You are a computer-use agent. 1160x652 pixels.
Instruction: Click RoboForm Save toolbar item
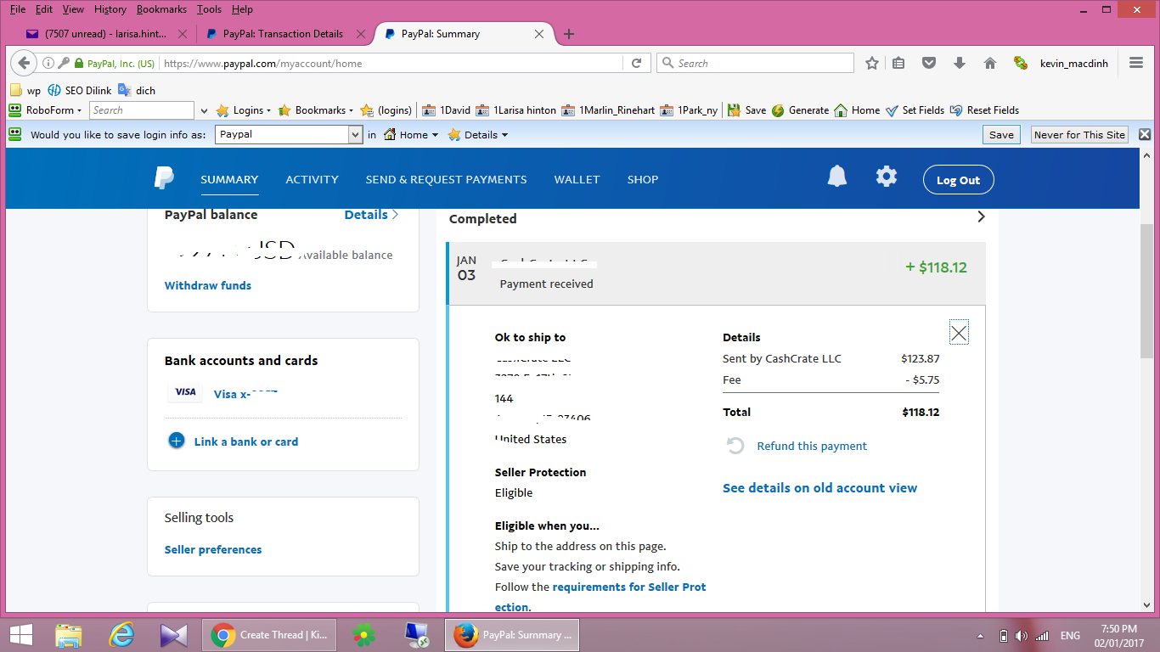tap(746, 110)
